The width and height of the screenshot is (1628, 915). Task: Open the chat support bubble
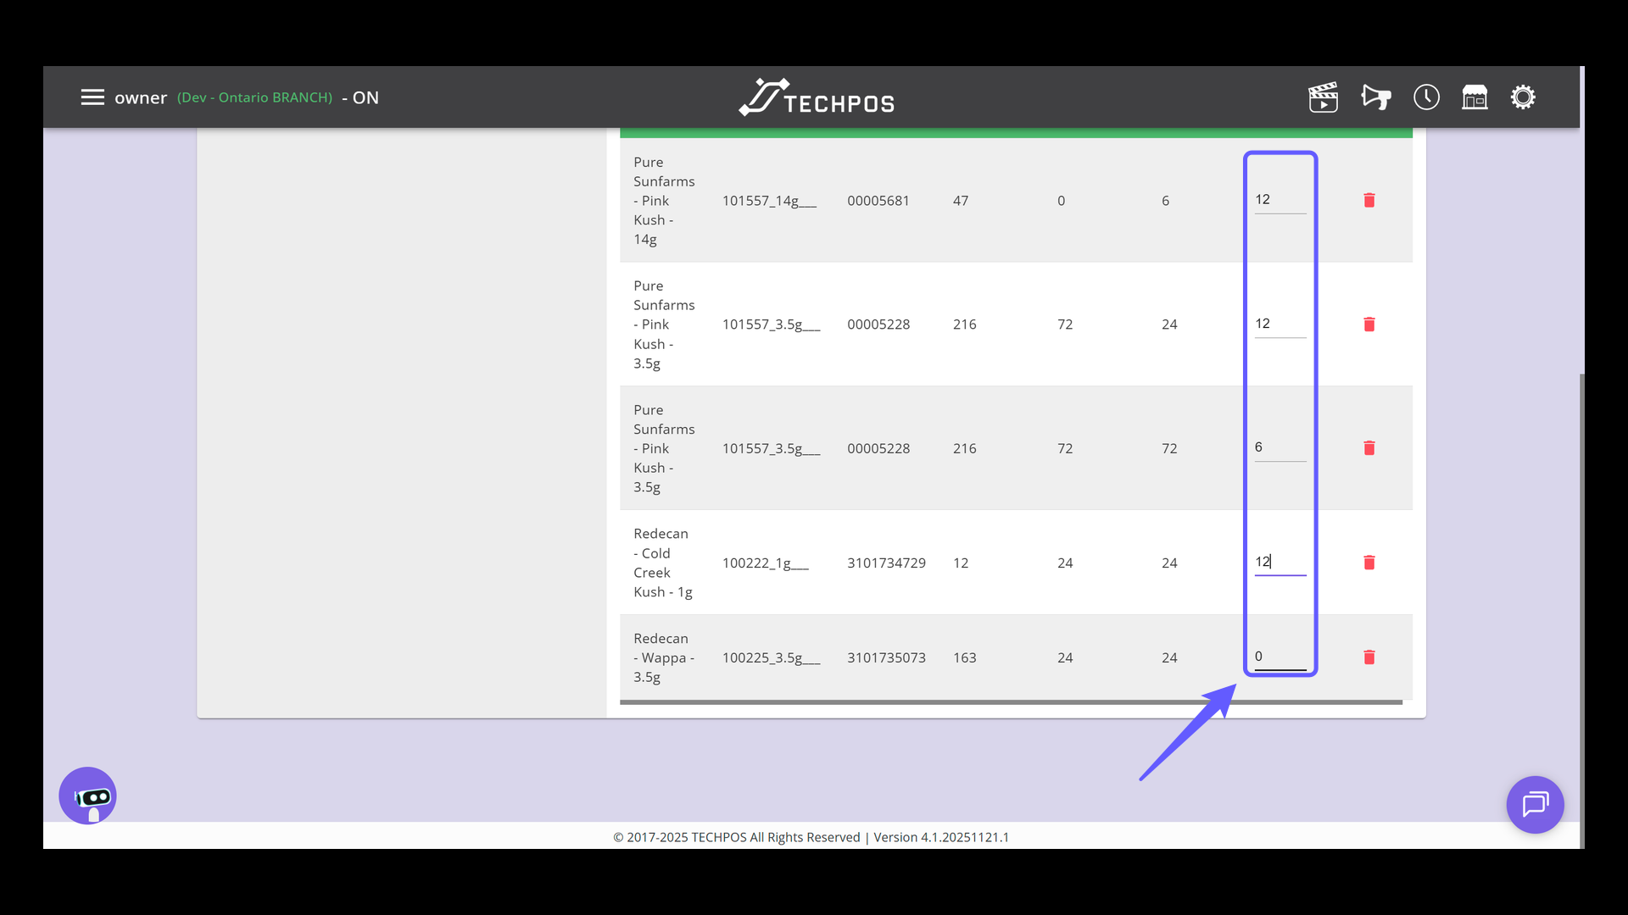click(x=1535, y=804)
